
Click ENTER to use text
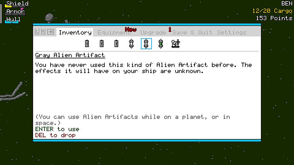click(57, 129)
